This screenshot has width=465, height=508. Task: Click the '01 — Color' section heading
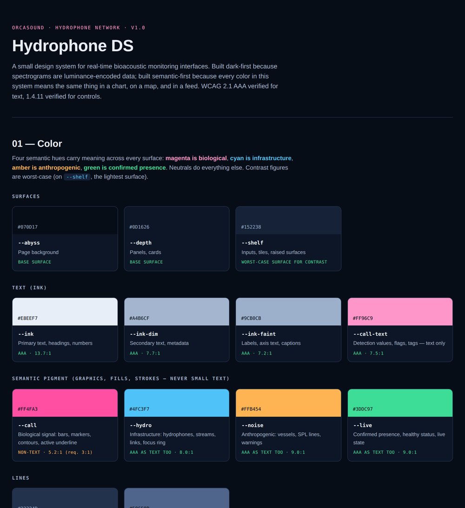pyautogui.click(x=37, y=144)
